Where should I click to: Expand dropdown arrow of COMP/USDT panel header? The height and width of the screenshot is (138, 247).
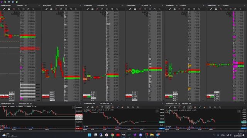(162, 5)
